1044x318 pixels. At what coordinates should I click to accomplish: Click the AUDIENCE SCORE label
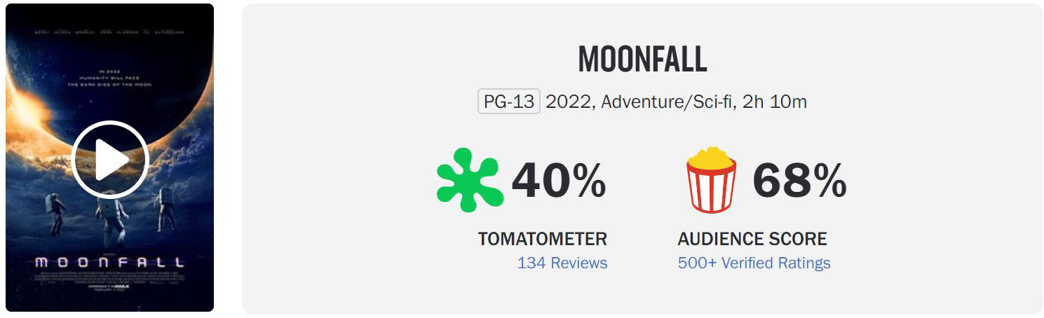(x=752, y=239)
